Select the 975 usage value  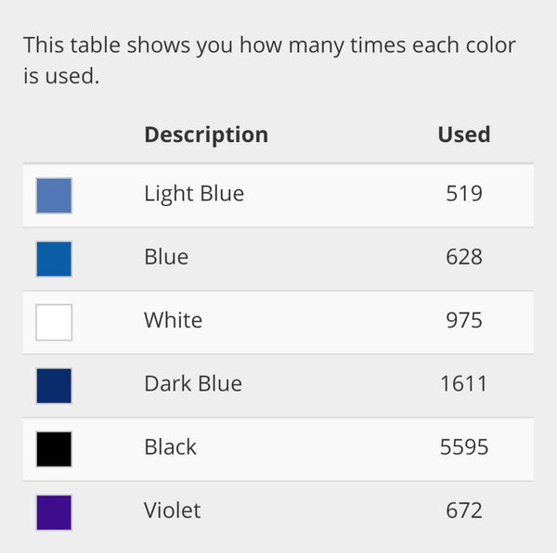[463, 320]
